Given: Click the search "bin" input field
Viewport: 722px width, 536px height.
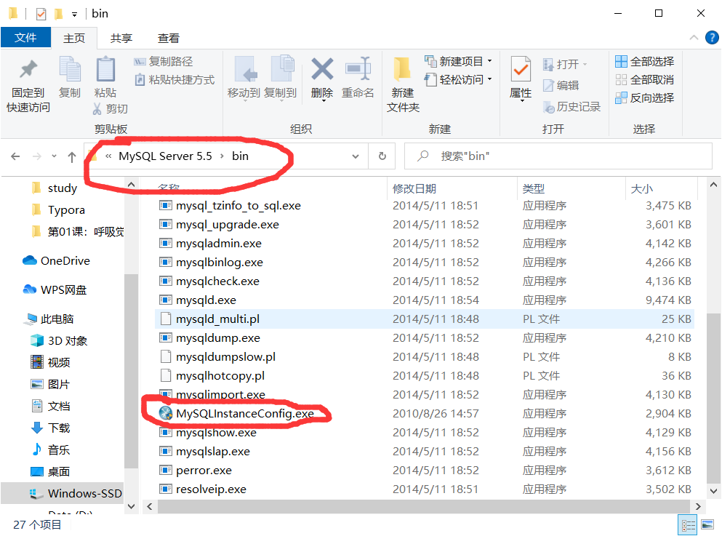Looking at the screenshot, I should pyautogui.click(x=558, y=156).
